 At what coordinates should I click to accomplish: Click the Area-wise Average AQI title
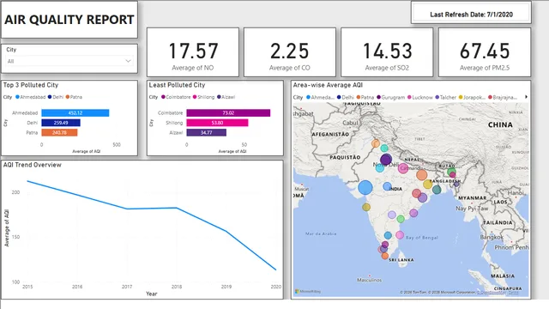tap(328, 85)
